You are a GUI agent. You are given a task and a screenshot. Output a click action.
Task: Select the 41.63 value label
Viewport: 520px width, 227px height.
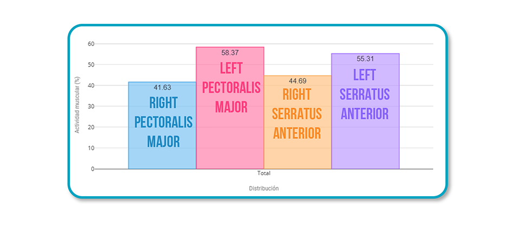pos(162,86)
